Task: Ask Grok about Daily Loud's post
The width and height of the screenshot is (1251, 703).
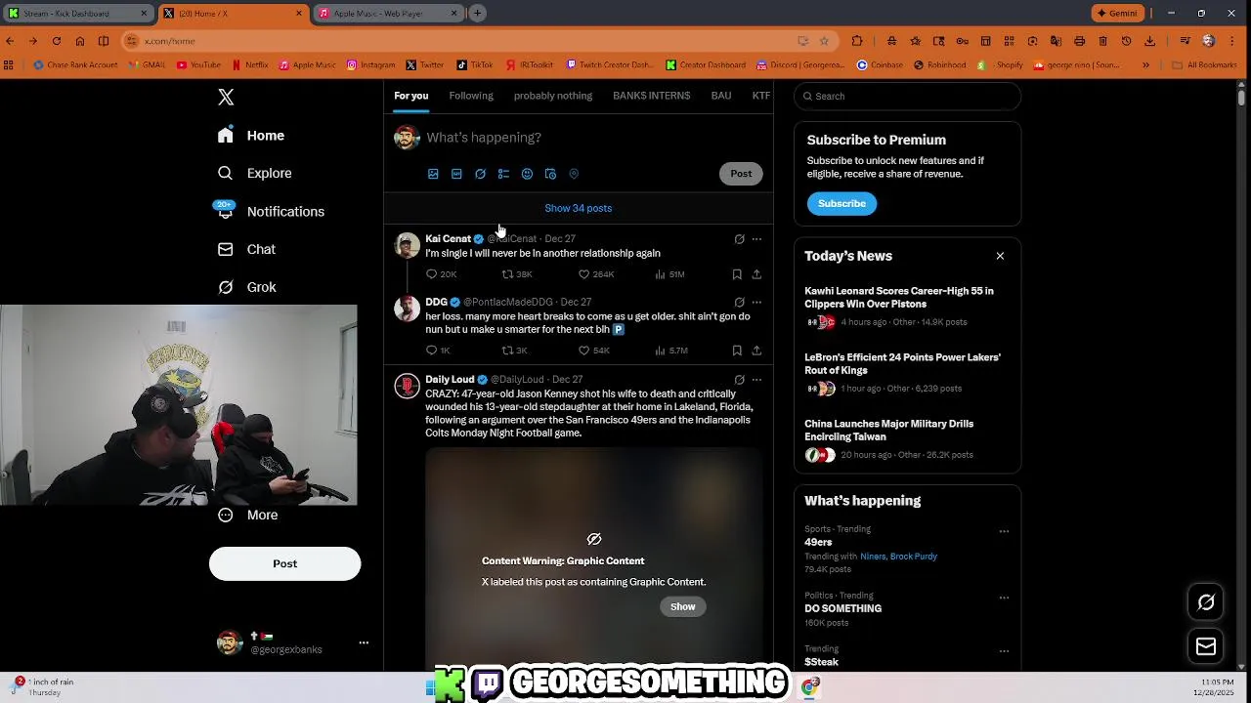Action: pos(739,380)
